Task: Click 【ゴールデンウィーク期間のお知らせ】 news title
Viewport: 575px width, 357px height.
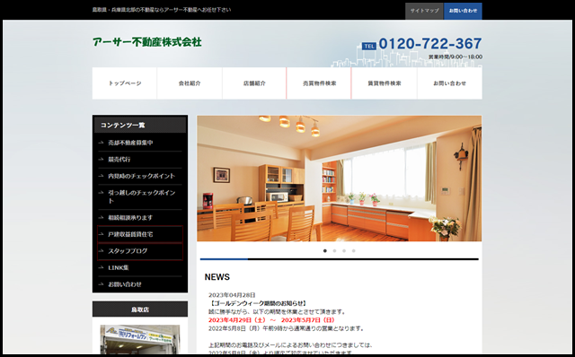Action: click(258, 303)
